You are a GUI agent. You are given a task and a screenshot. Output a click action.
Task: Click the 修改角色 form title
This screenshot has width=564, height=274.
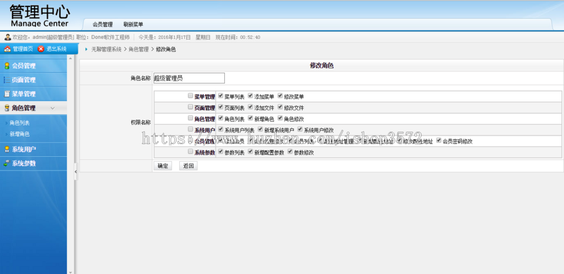pos(321,66)
